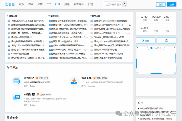Click the 资源下载 download icon
This screenshot has height=121, width=182.
(74, 81)
